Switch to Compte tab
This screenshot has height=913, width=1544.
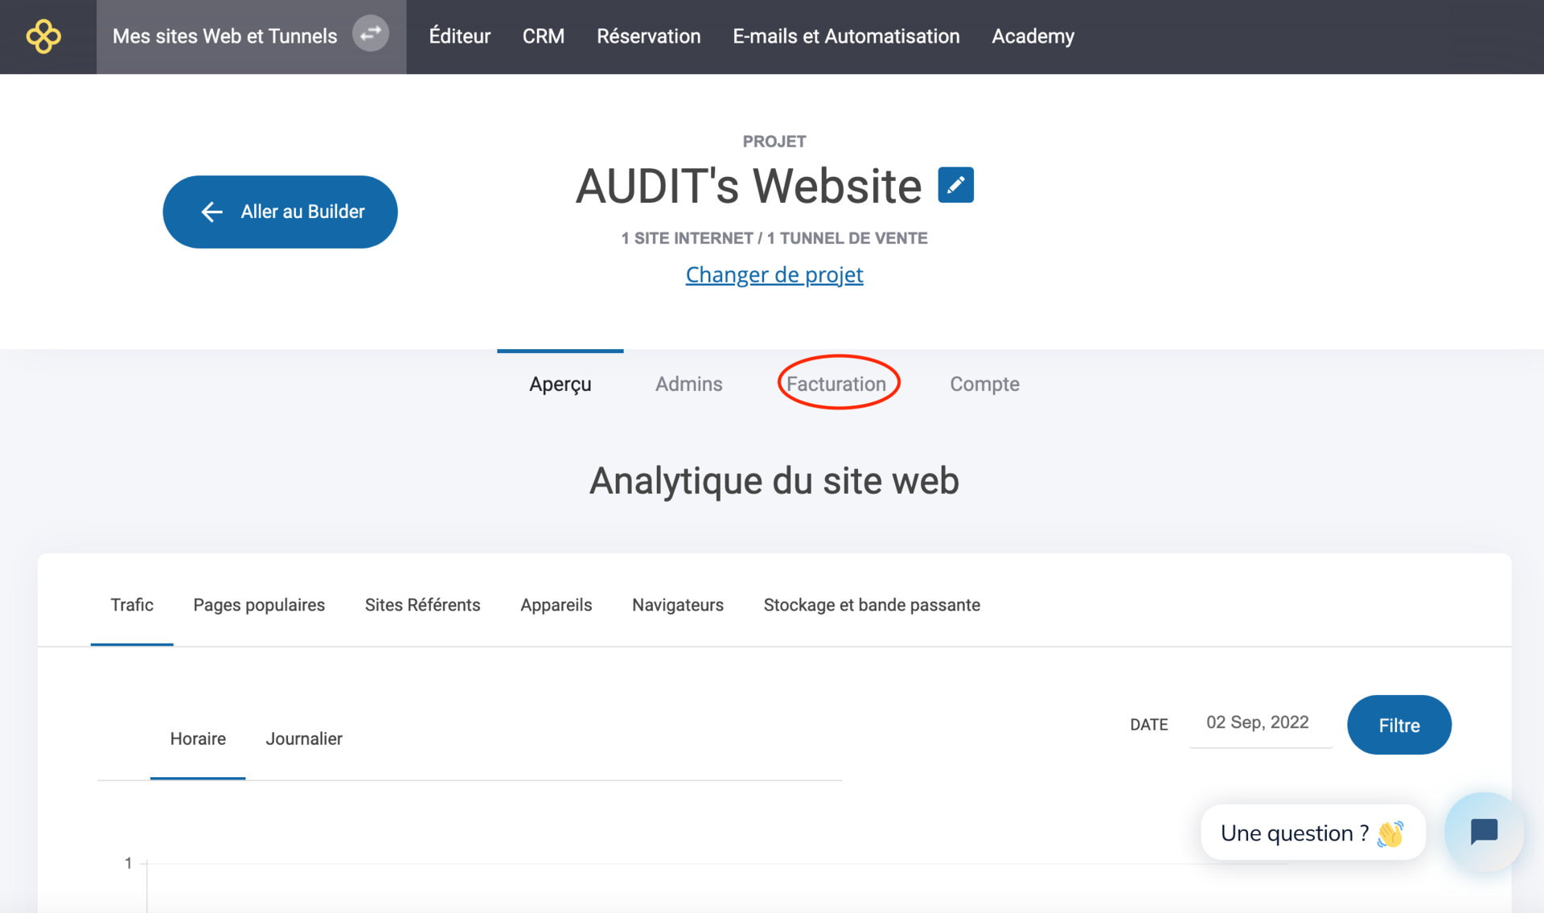point(984,384)
